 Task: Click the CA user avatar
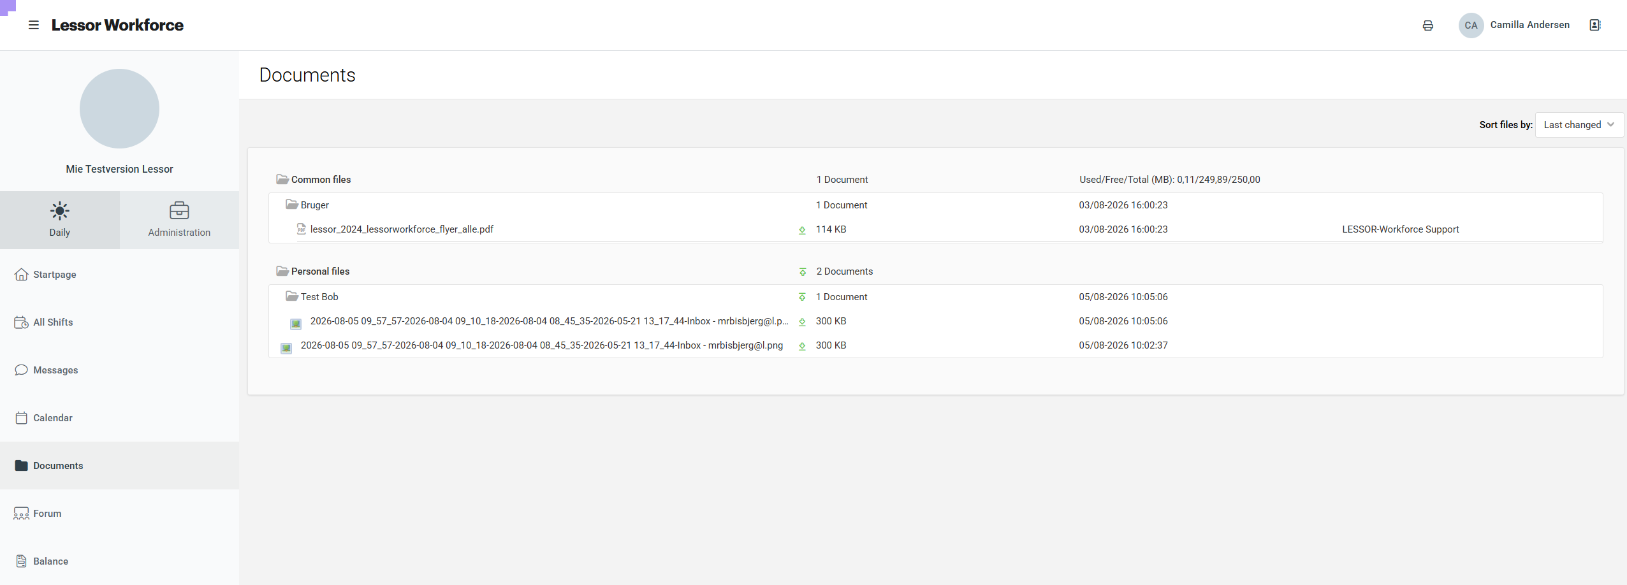1471,25
